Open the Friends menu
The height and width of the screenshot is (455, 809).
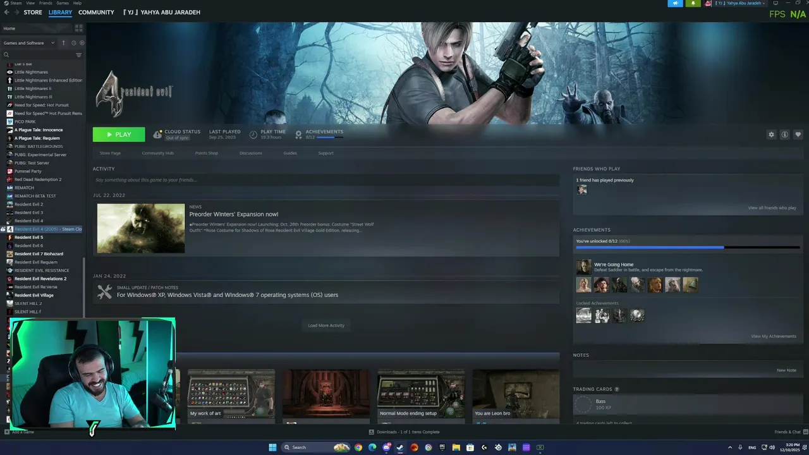click(x=46, y=3)
